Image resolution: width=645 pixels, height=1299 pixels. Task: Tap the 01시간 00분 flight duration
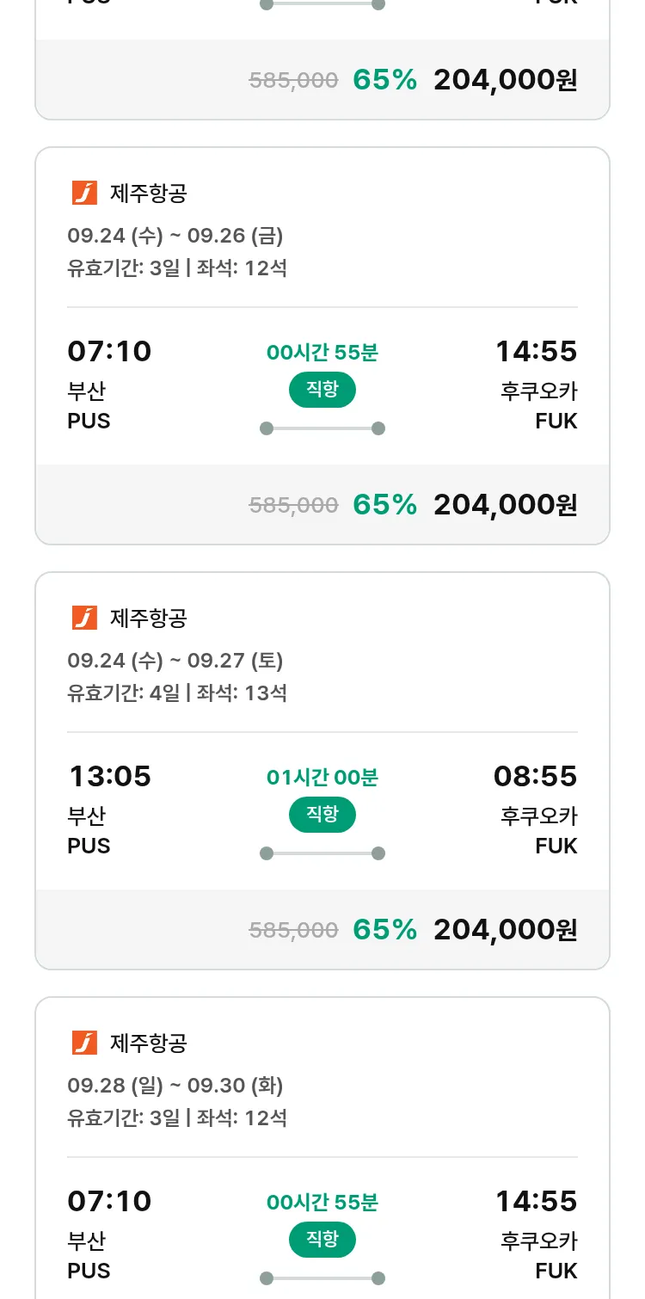click(322, 778)
